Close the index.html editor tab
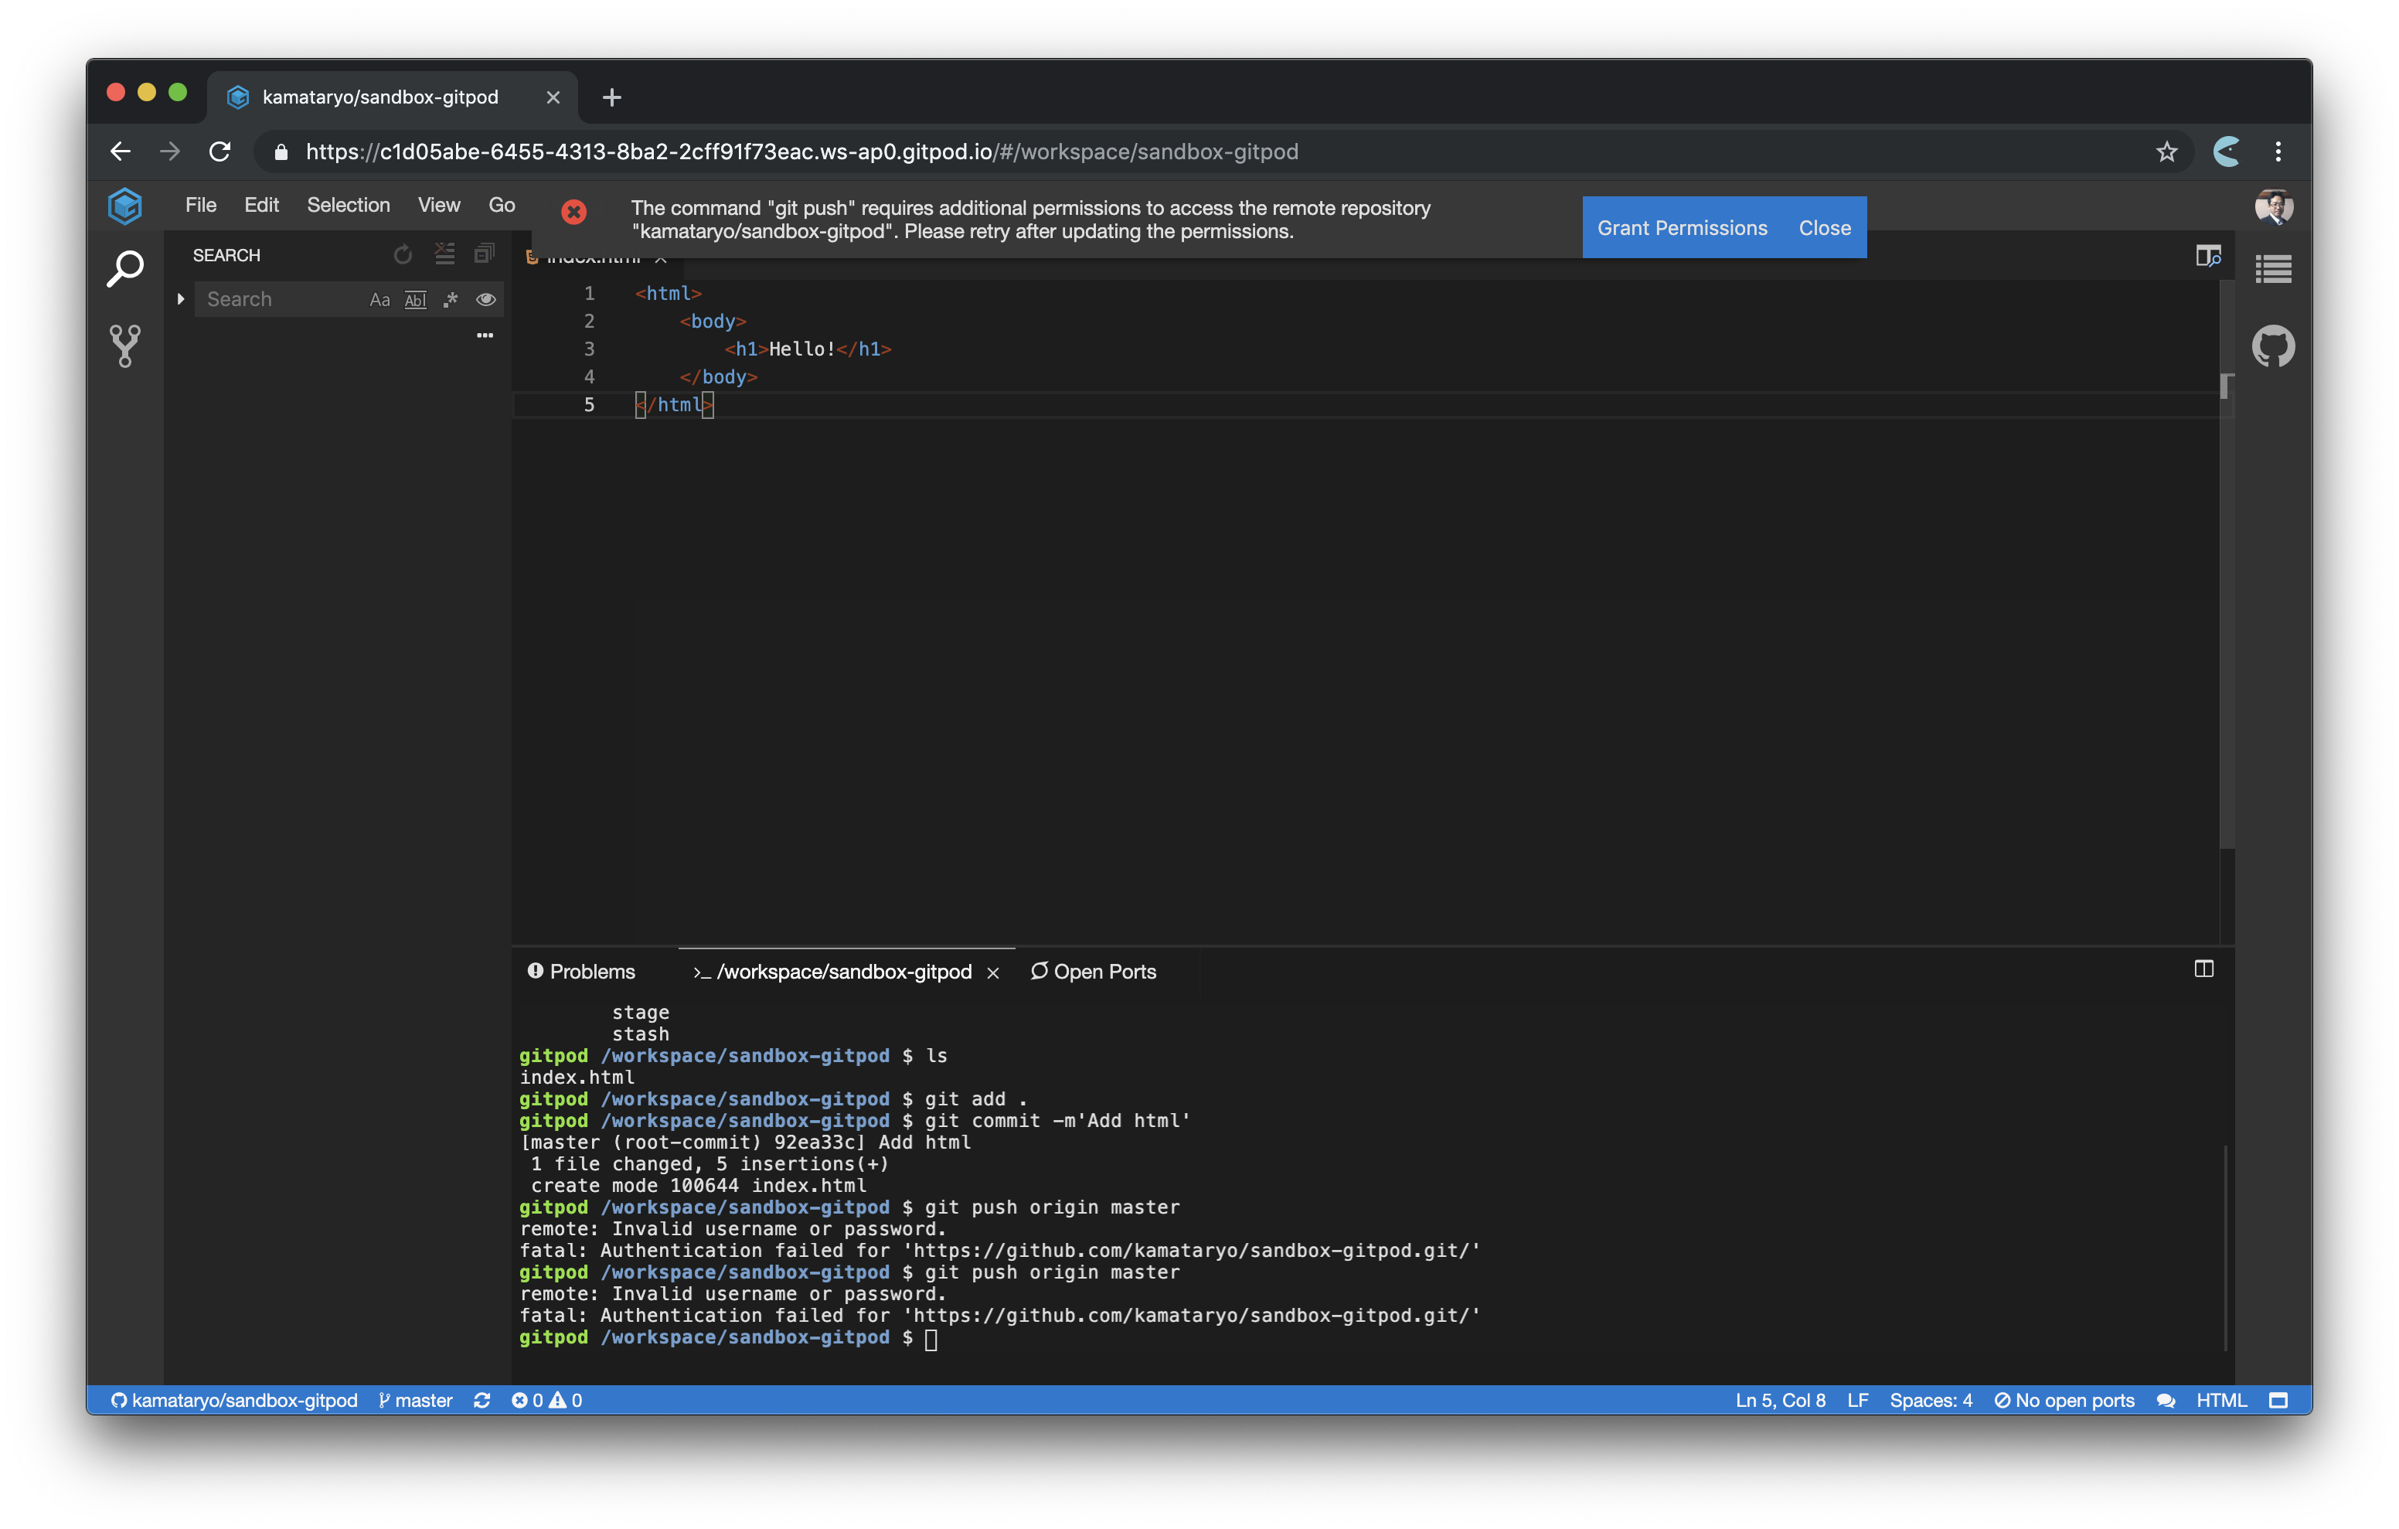The height and width of the screenshot is (1529, 2399). pyautogui.click(x=661, y=257)
